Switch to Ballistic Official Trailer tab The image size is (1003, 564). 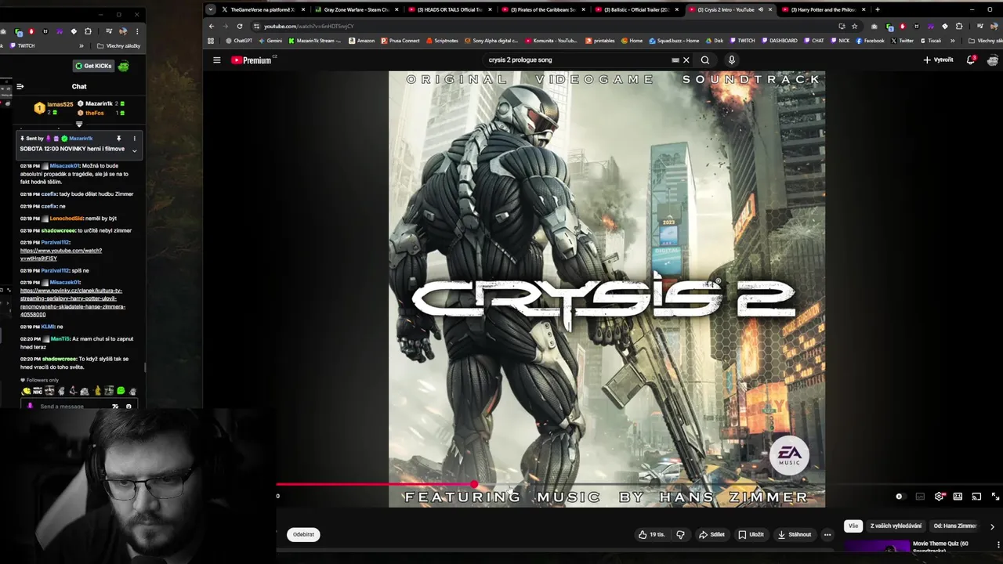pos(636,9)
